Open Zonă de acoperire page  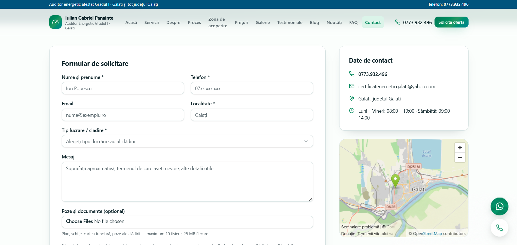(218, 23)
